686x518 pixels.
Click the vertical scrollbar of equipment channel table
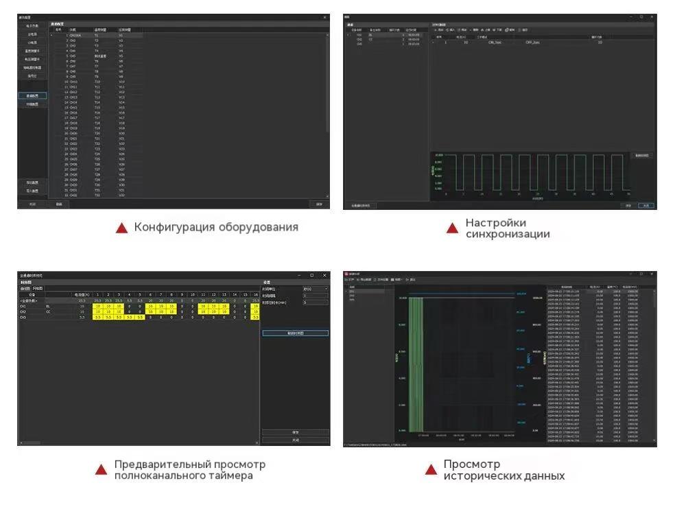[327, 82]
